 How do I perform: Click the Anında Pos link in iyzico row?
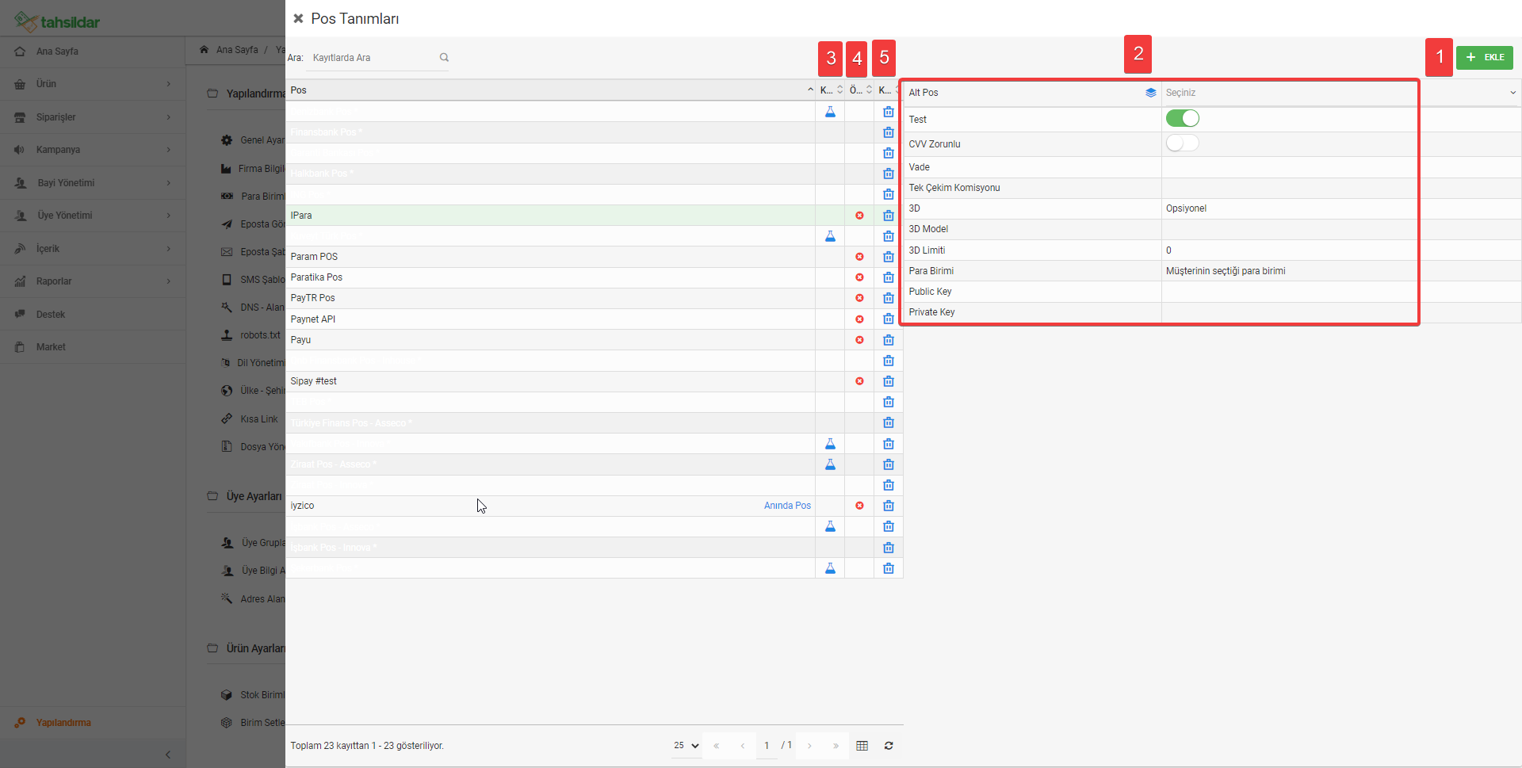pos(787,506)
